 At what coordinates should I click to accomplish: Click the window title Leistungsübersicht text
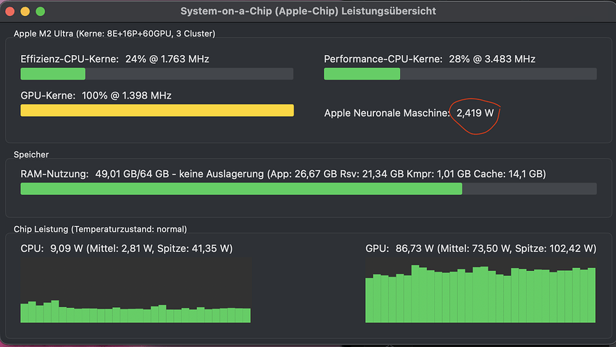point(308,12)
